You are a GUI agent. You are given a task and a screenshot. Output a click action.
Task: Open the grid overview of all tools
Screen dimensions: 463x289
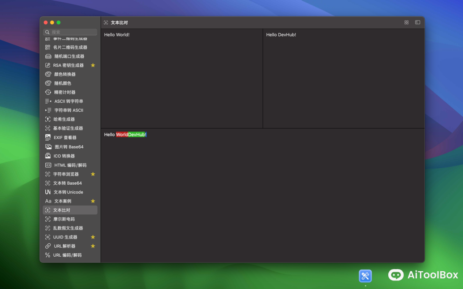[x=406, y=22]
